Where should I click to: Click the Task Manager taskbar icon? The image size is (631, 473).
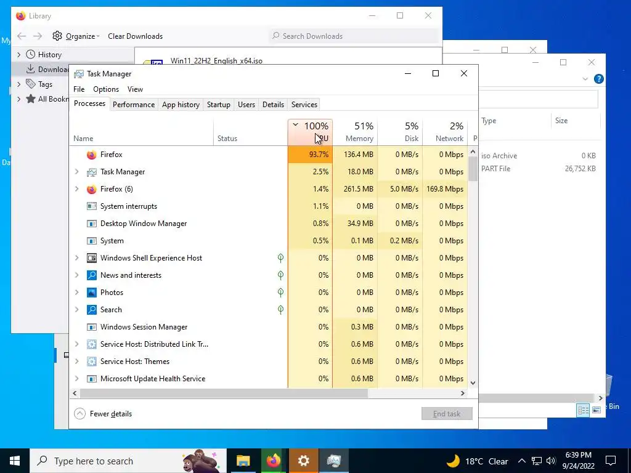click(333, 461)
